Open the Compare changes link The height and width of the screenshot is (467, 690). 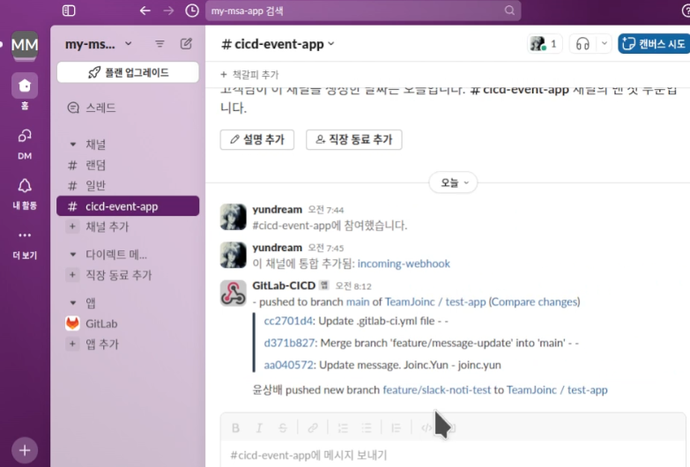(x=534, y=302)
